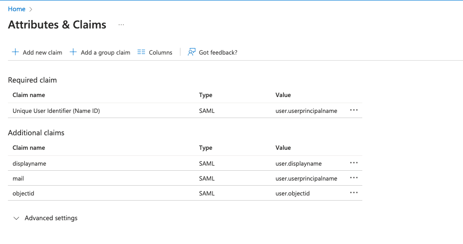
Task: Open the Columns chooser icon
Action: [142, 52]
